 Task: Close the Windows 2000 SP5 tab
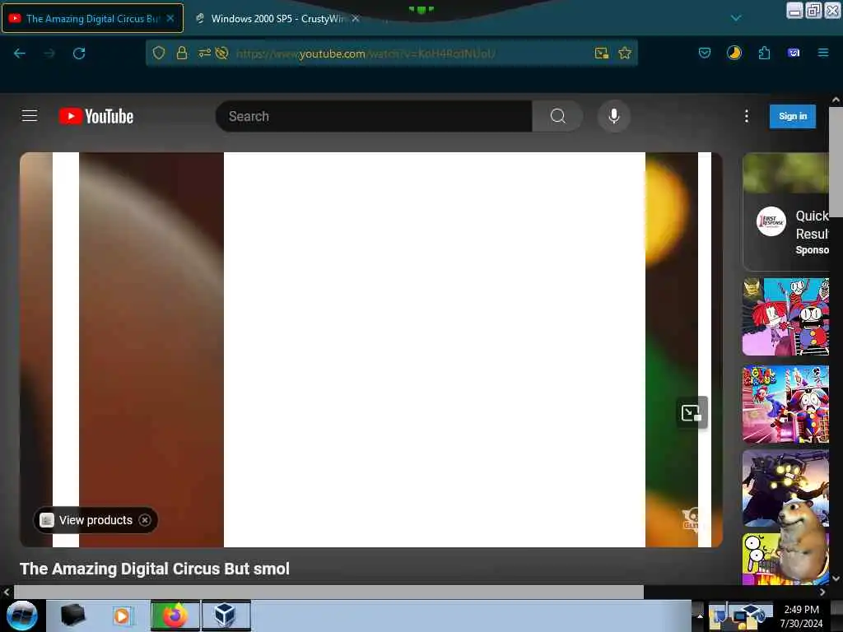tap(356, 18)
